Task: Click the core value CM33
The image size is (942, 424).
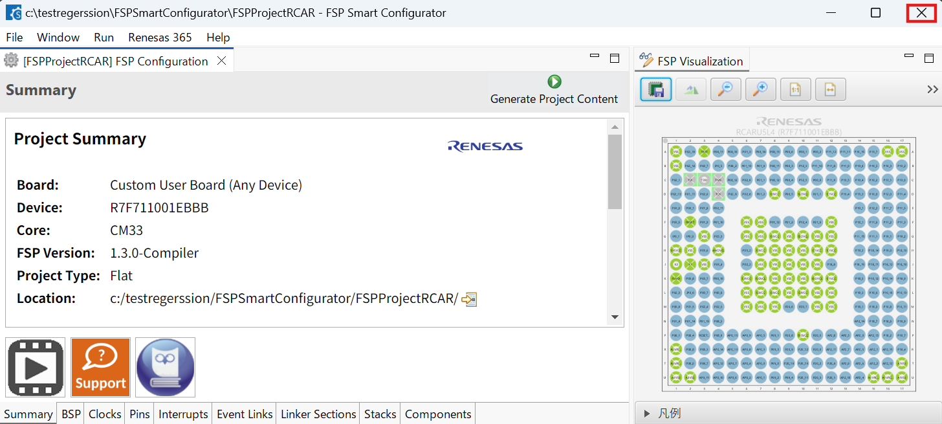Action: click(126, 230)
